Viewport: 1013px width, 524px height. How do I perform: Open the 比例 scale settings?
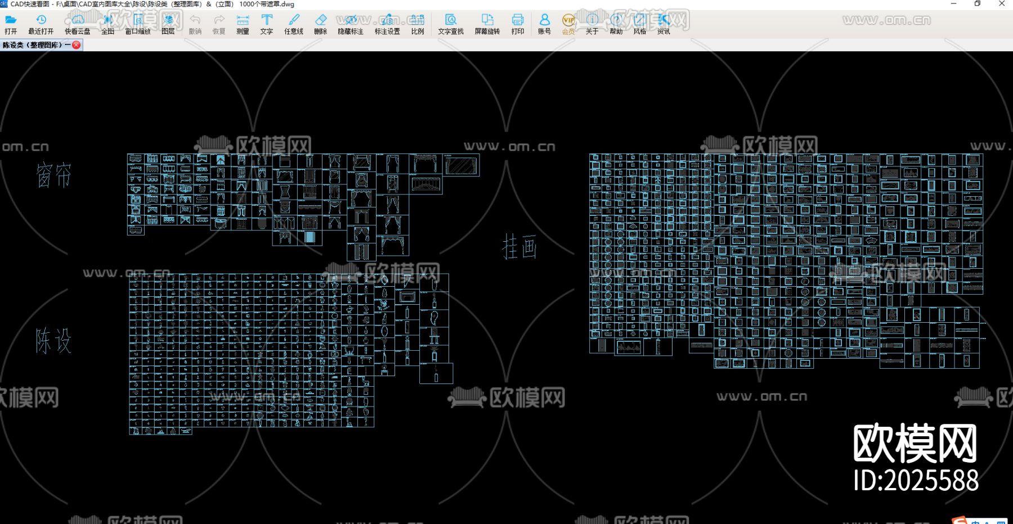click(418, 24)
